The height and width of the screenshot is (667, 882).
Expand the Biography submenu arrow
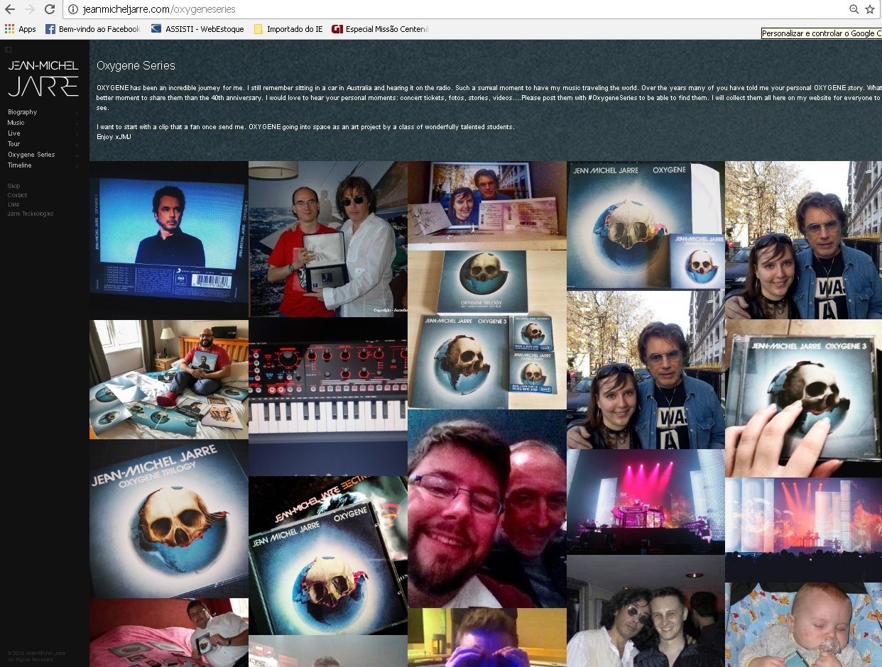[77, 112]
